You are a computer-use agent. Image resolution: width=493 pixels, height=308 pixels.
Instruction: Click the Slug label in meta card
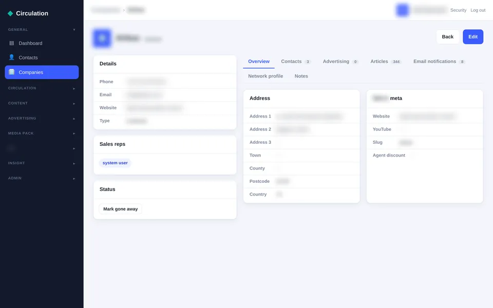tap(377, 142)
